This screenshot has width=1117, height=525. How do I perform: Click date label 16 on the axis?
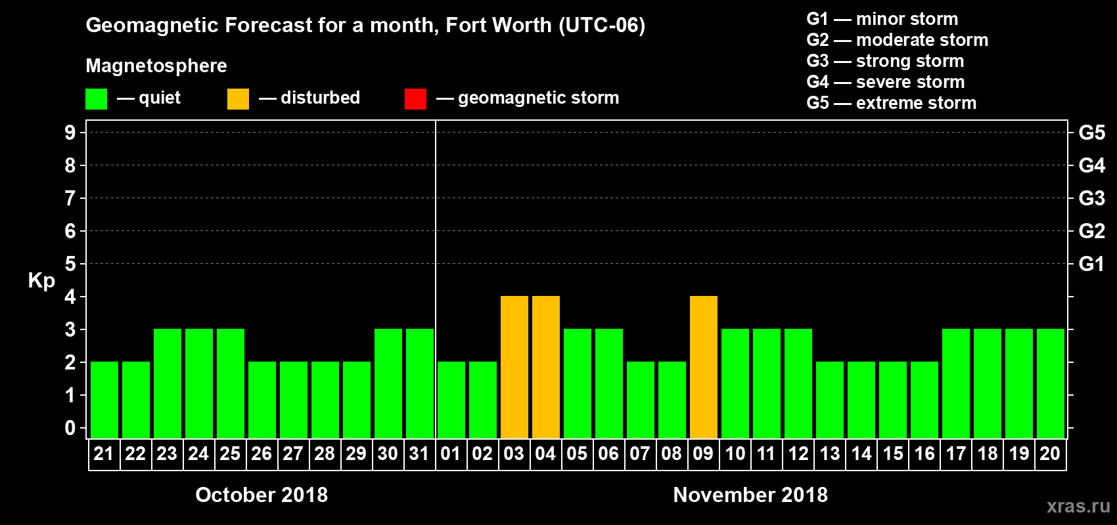tap(924, 454)
